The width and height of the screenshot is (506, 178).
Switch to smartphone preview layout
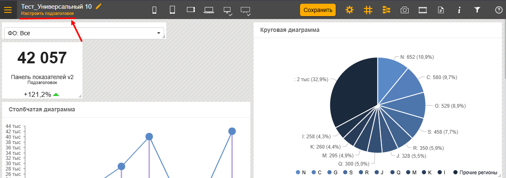click(155, 10)
